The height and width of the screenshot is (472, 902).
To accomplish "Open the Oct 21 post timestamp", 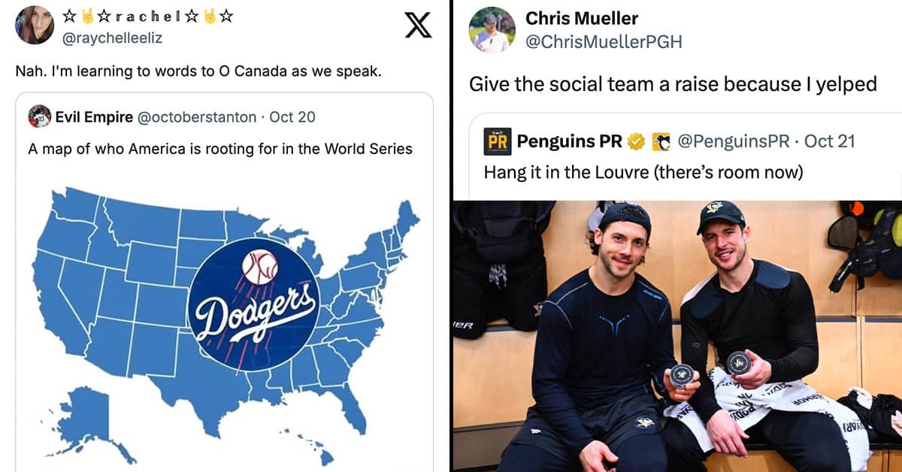I will [829, 141].
